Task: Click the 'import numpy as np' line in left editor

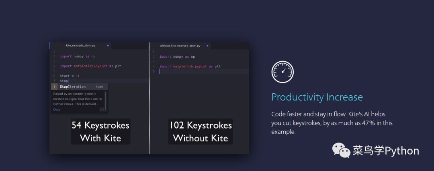Action: point(78,56)
